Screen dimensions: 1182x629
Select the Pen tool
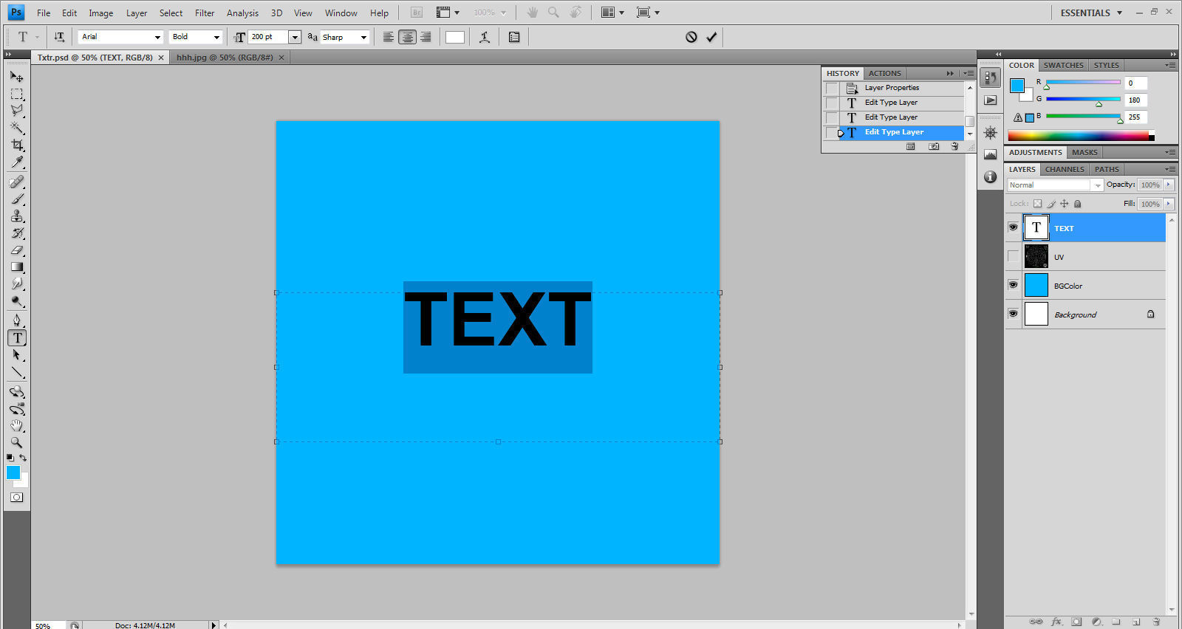[x=17, y=320]
